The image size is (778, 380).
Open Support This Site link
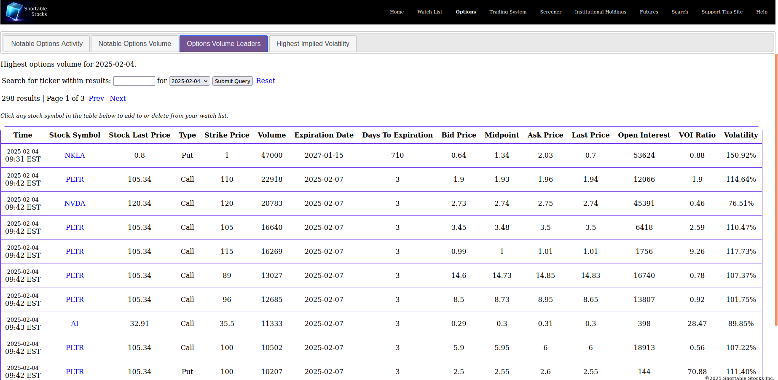pos(722,12)
